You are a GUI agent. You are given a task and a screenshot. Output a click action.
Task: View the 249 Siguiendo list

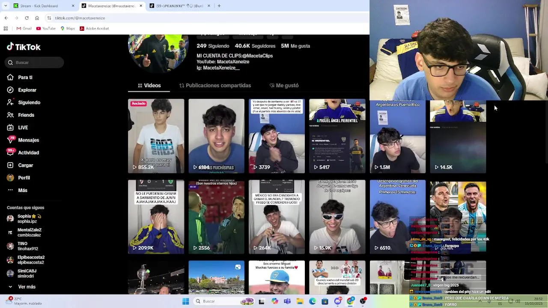point(213,46)
